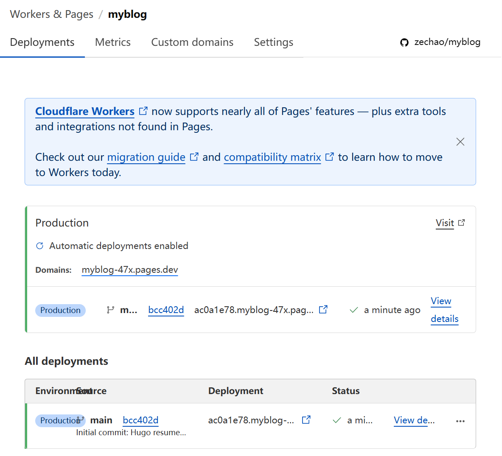This screenshot has width=502, height=456.
Task: Open the Custom domains tab
Action: pyautogui.click(x=192, y=42)
